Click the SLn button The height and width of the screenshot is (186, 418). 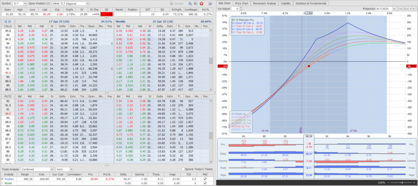point(406,9)
